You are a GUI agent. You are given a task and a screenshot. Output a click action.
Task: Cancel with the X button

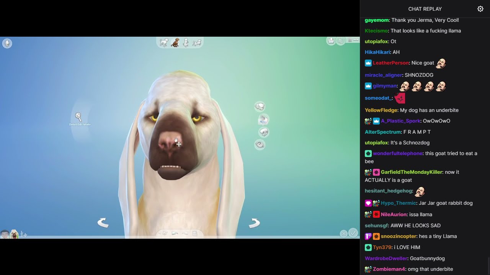click(344, 233)
